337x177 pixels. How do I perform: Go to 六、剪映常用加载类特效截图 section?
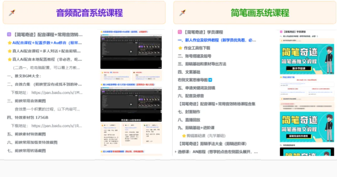click(32, 143)
